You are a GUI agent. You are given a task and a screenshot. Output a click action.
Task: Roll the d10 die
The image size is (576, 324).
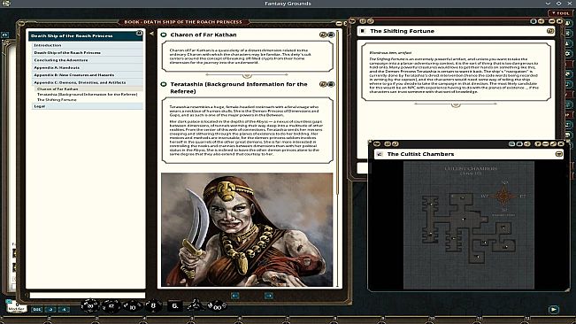132,305
